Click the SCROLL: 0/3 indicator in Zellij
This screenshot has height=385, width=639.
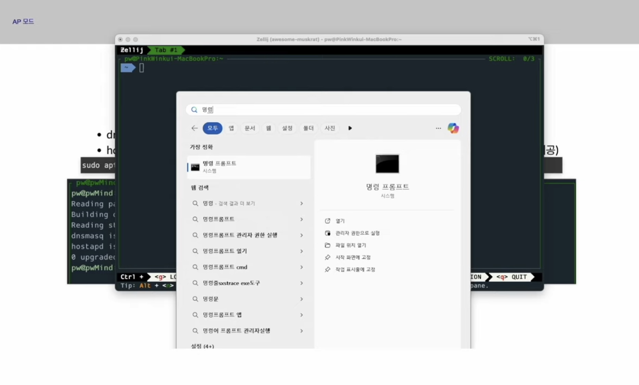coord(512,59)
